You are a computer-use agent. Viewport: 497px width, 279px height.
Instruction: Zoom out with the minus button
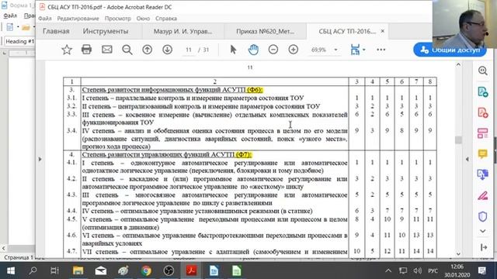tap(273, 50)
